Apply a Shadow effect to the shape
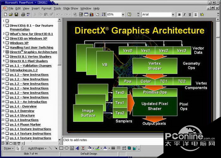The width and height of the screenshot is (221, 158). (x=129, y=148)
